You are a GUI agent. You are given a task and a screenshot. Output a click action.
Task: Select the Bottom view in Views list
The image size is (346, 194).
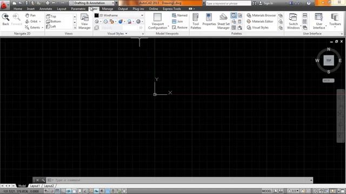click(x=54, y=22)
